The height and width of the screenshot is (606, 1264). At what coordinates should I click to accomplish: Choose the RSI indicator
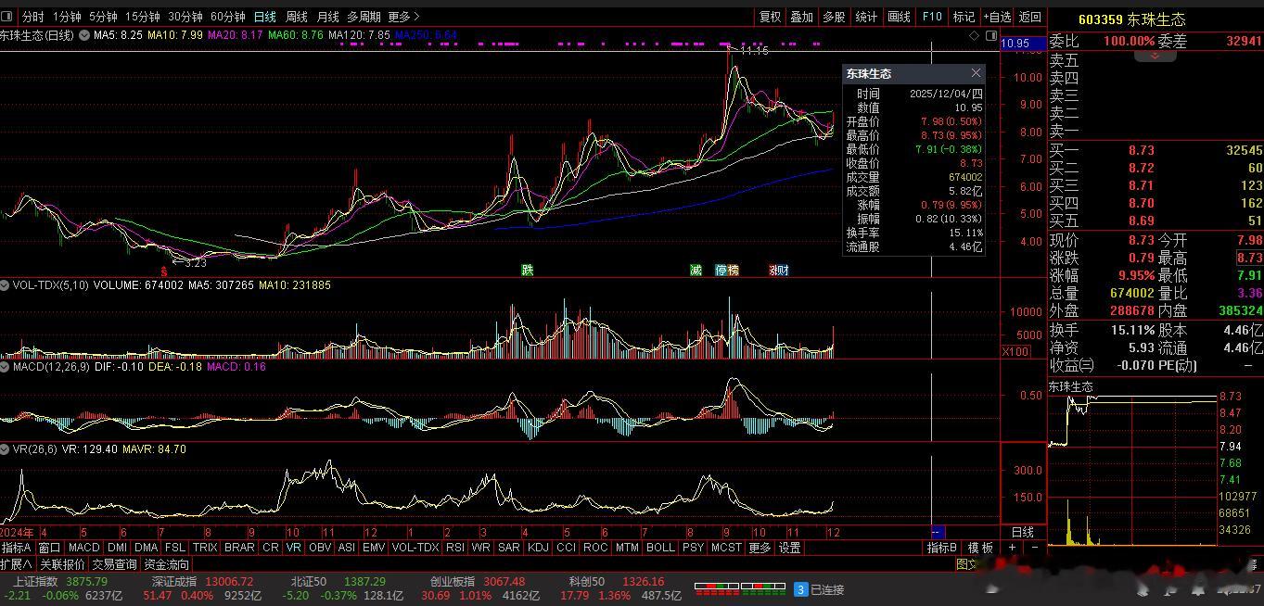[454, 548]
